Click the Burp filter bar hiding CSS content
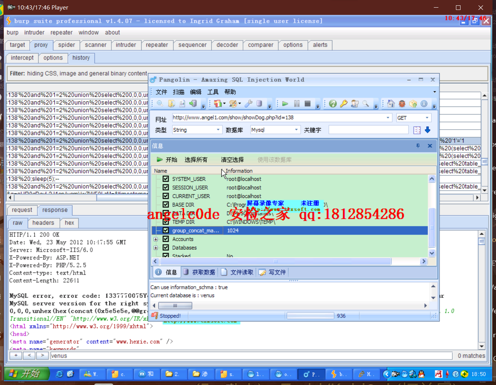The height and width of the screenshot is (385, 496). [247, 73]
